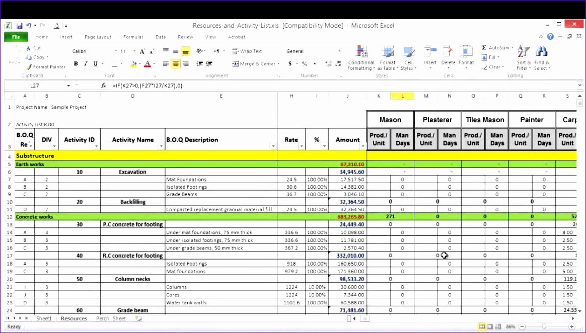The width and height of the screenshot is (586, 333).
Task: Click the insert new worksheet icon
Action: [138, 318]
